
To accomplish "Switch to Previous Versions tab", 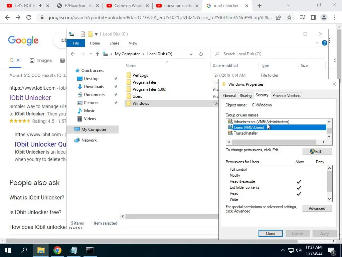I will [286, 96].
